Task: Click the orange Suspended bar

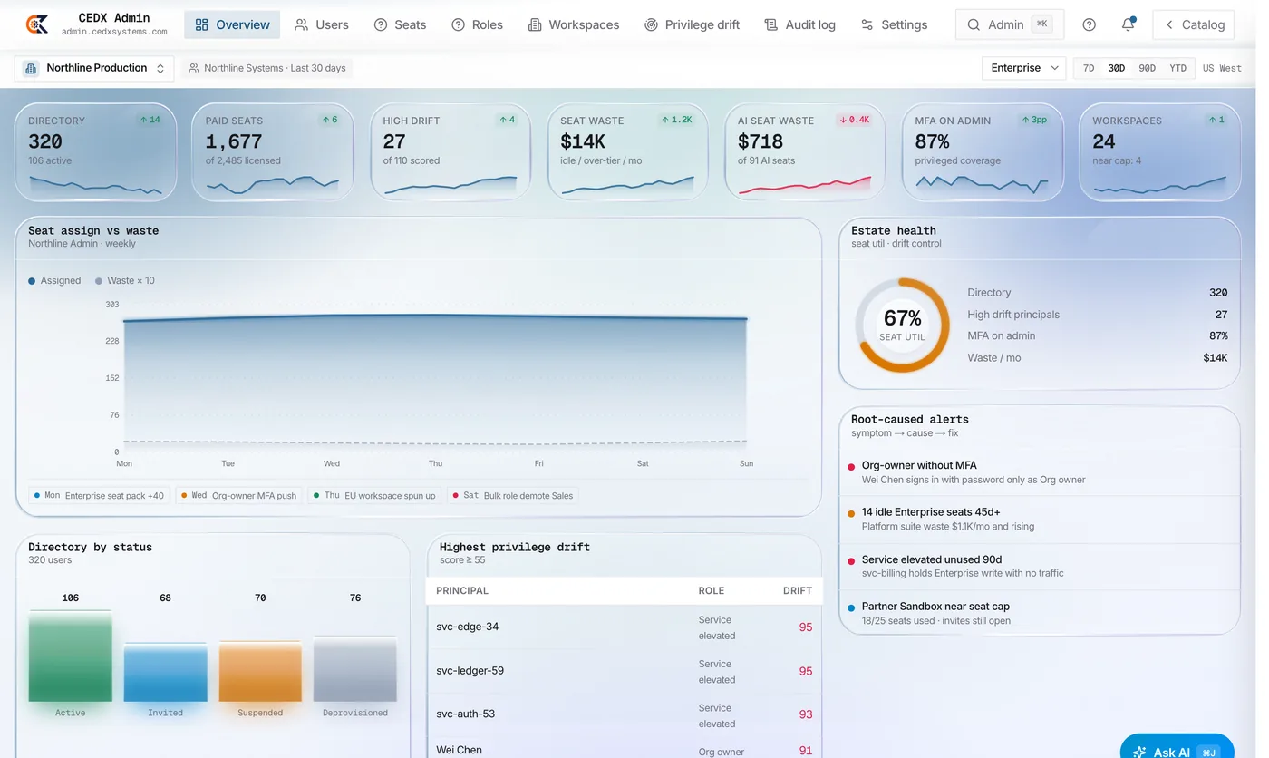Action: point(260,671)
